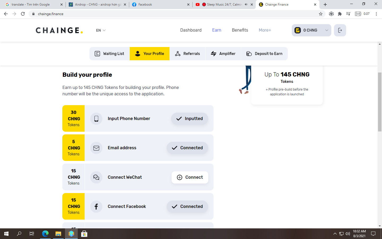Click the scrollbar up arrow
Image resolution: width=382 pixels, height=239 pixels.
[380, 44]
